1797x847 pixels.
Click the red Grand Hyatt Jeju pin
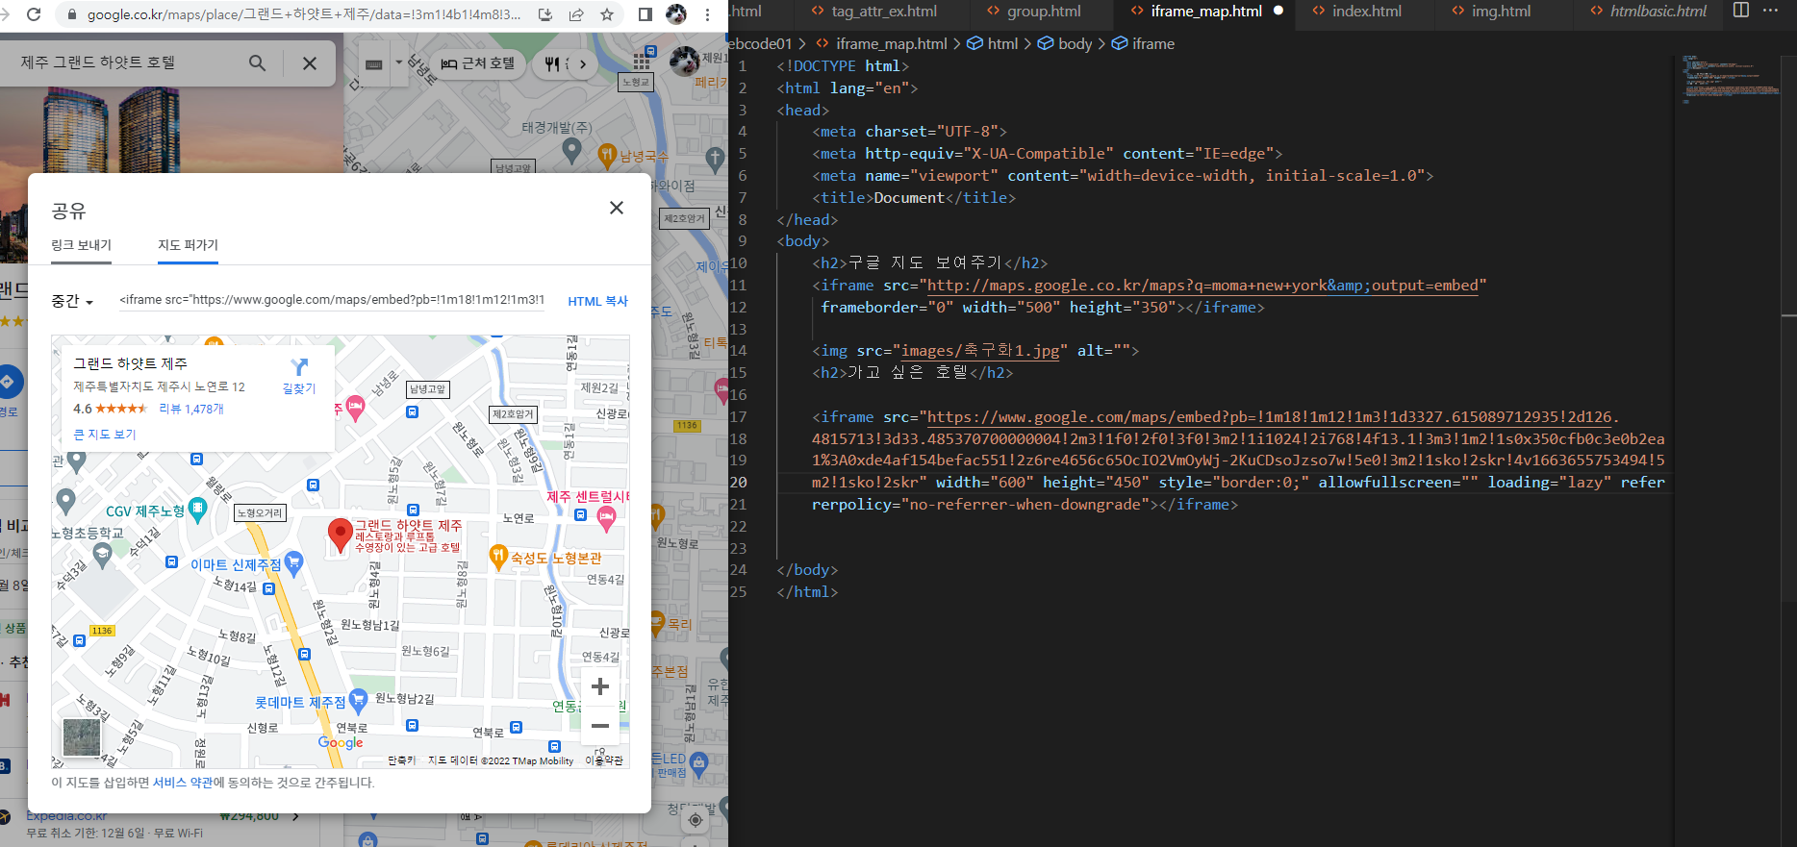[x=340, y=535]
